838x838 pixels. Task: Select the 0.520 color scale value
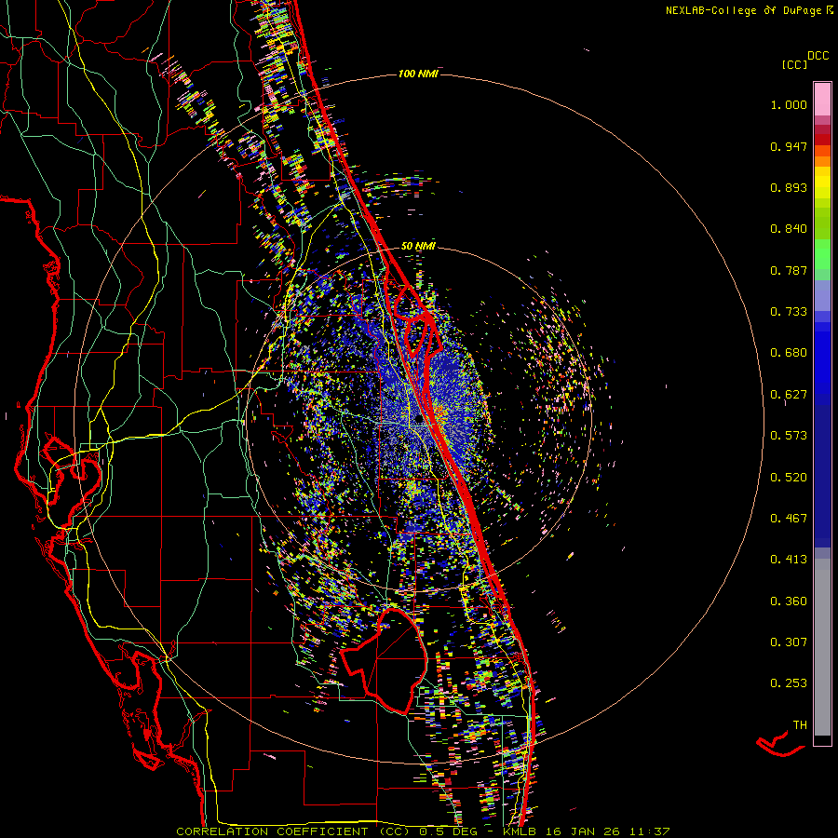coord(789,478)
